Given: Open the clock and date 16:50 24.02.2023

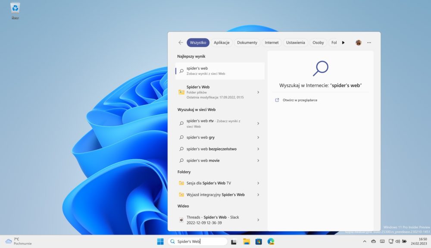Looking at the screenshot, I should [419, 241].
